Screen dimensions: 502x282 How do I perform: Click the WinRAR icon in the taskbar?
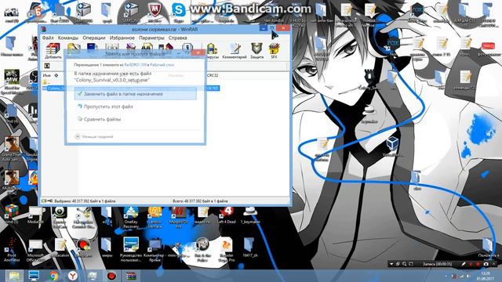131,275
